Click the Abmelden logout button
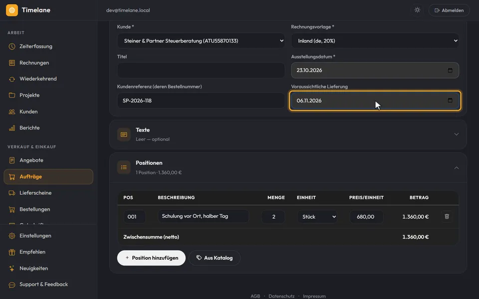 [449, 10]
